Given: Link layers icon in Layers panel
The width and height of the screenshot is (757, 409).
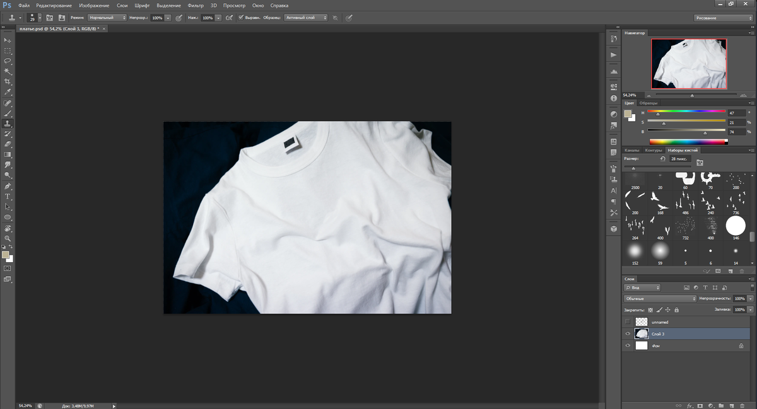Looking at the screenshot, I should tap(679, 405).
